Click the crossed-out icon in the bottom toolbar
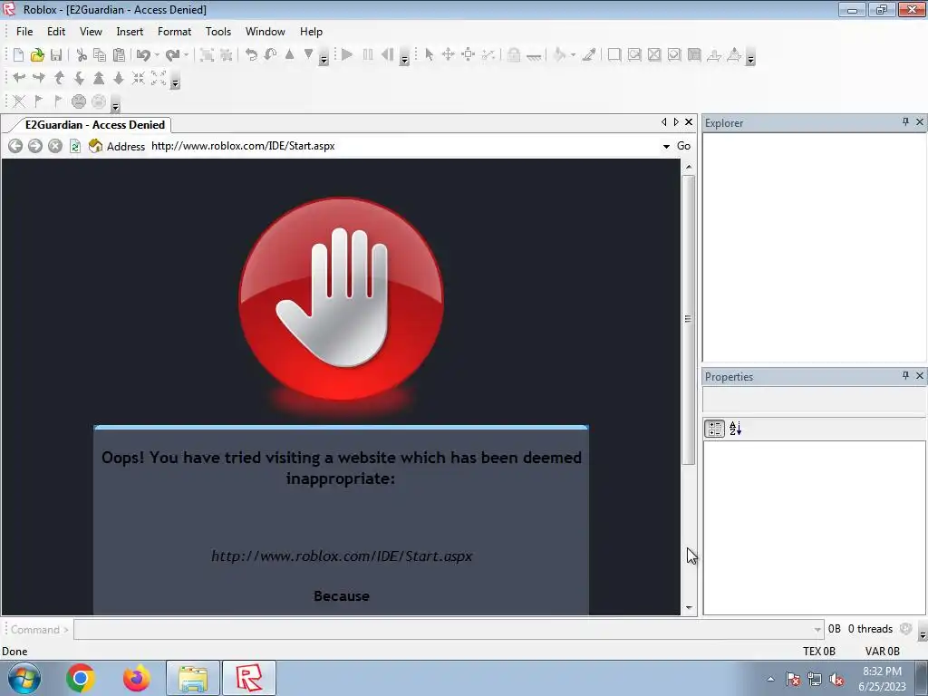This screenshot has width=928, height=696. click(x=19, y=101)
